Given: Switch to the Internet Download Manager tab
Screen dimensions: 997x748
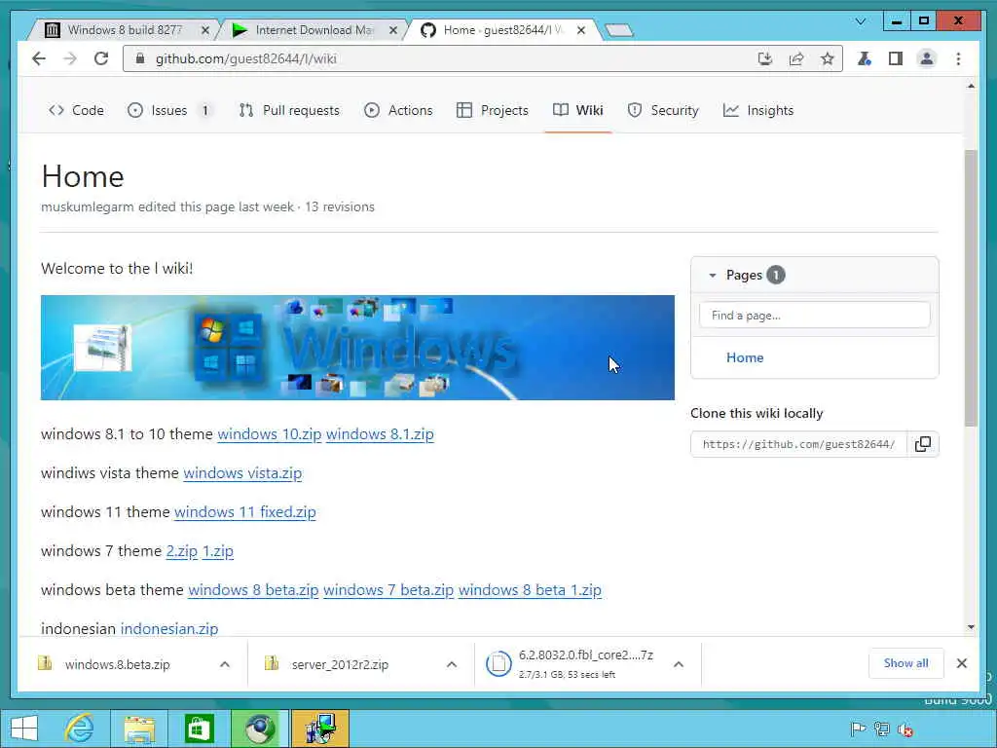Looking at the screenshot, I should 314,30.
